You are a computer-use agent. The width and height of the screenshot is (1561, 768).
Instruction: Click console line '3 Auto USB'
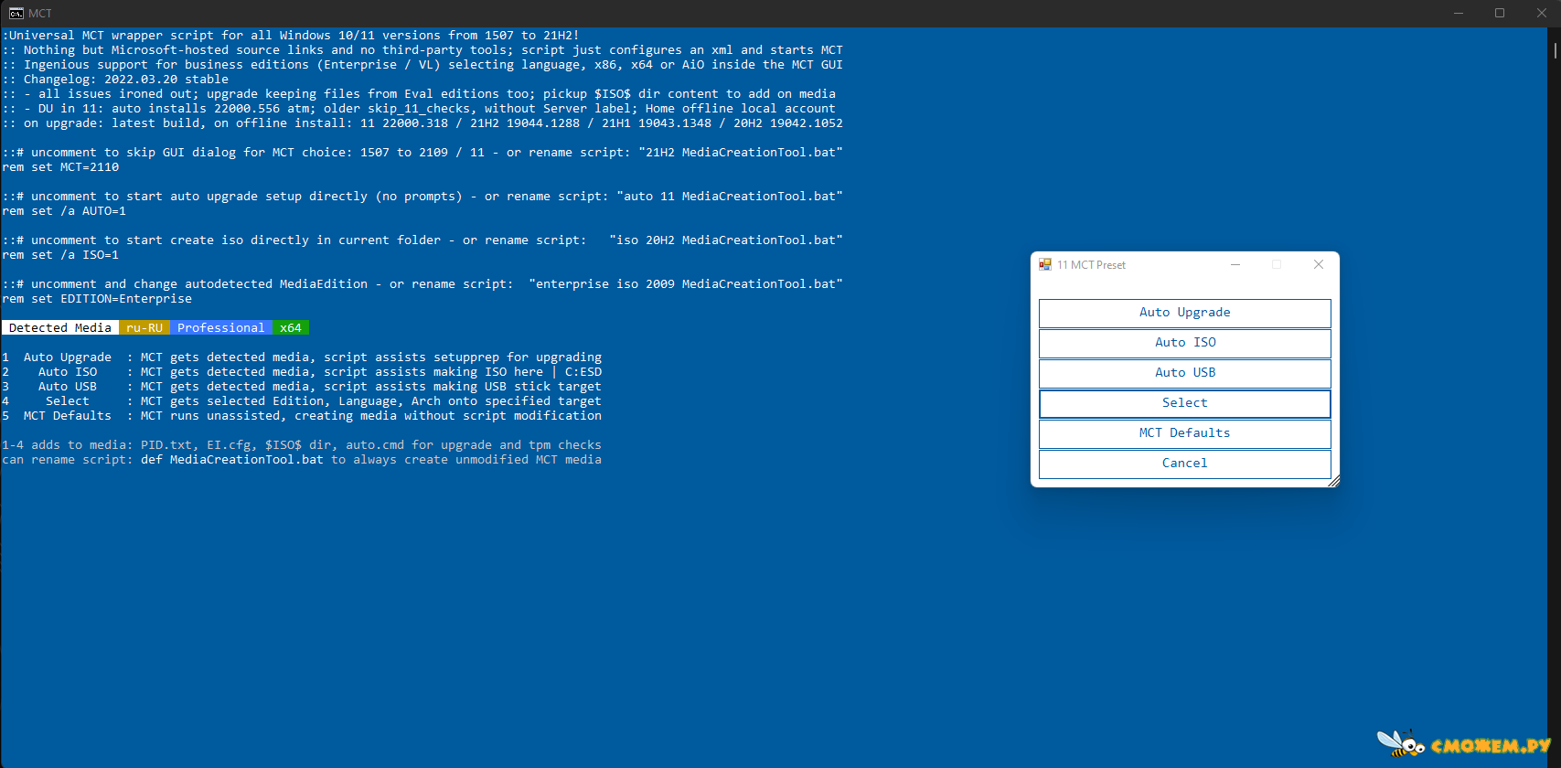point(302,387)
